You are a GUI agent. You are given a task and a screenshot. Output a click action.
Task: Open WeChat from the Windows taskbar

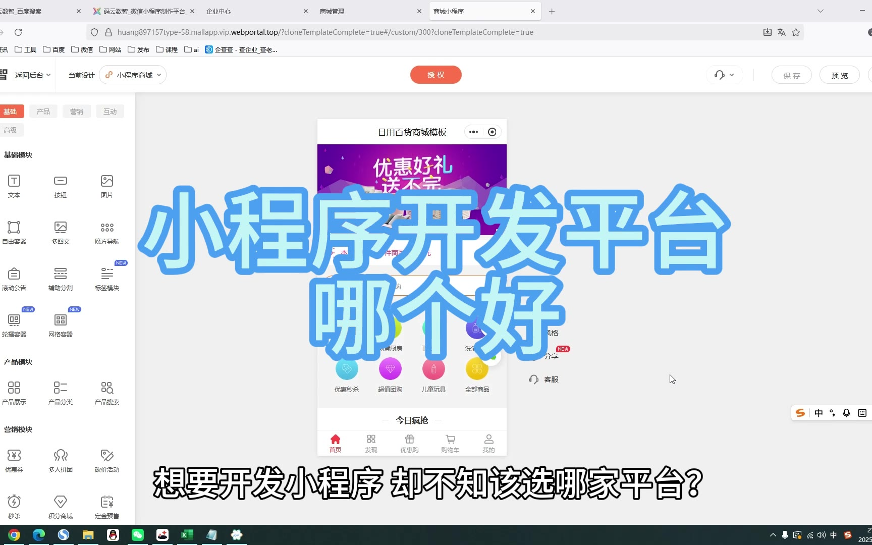pos(138,535)
